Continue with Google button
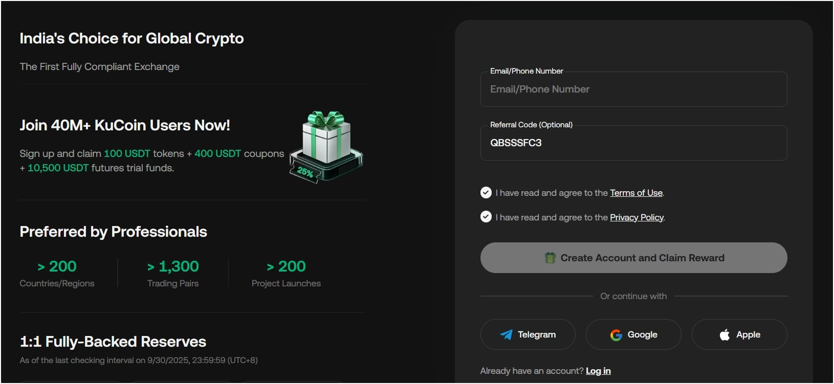 [633, 335]
